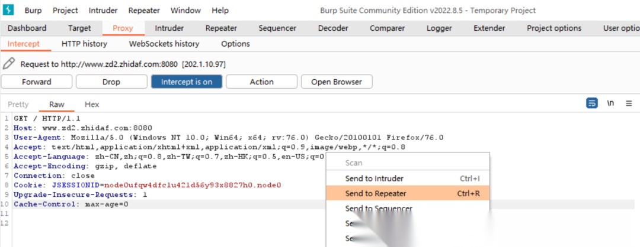Image resolution: width=640 pixels, height=247 pixels.
Task: Click the Accept-Encoding header line
Action: click(85, 166)
